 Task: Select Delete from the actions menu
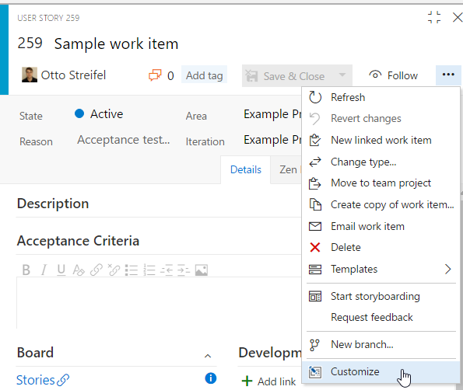[x=381, y=247]
